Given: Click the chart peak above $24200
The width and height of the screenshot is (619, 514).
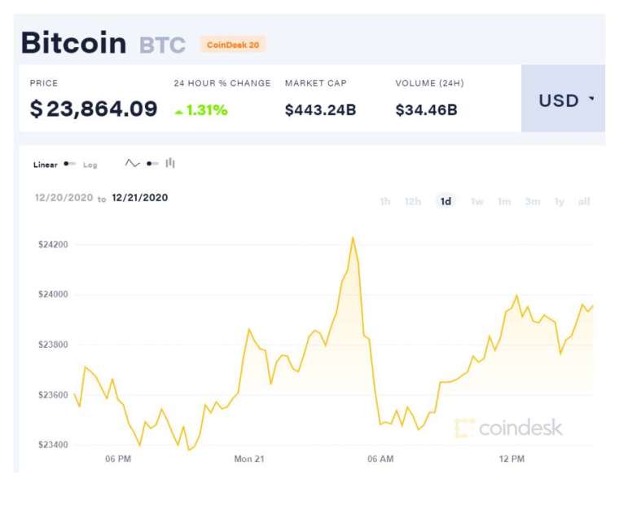Looking at the screenshot, I should tap(353, 238).
